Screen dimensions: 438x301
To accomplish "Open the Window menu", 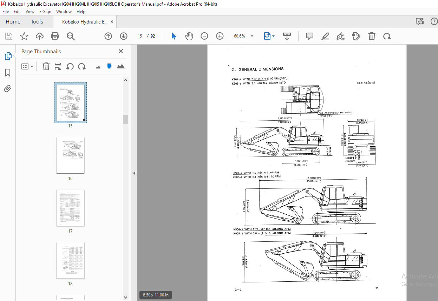I will click(64, 12).
